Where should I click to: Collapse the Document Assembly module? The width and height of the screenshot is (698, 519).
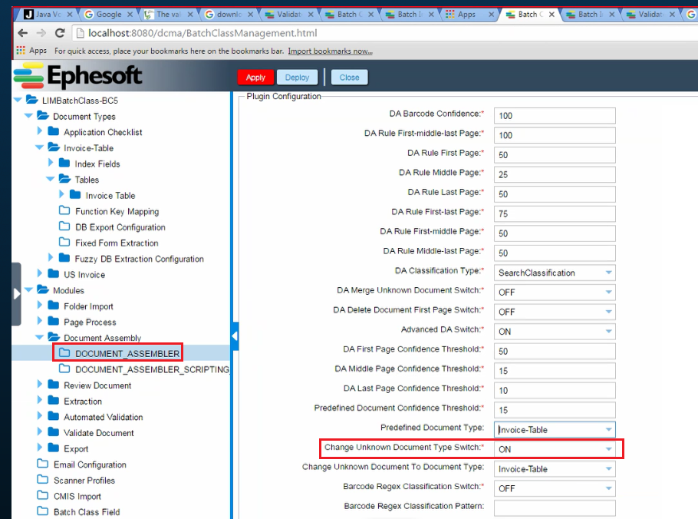coord(39,337)
